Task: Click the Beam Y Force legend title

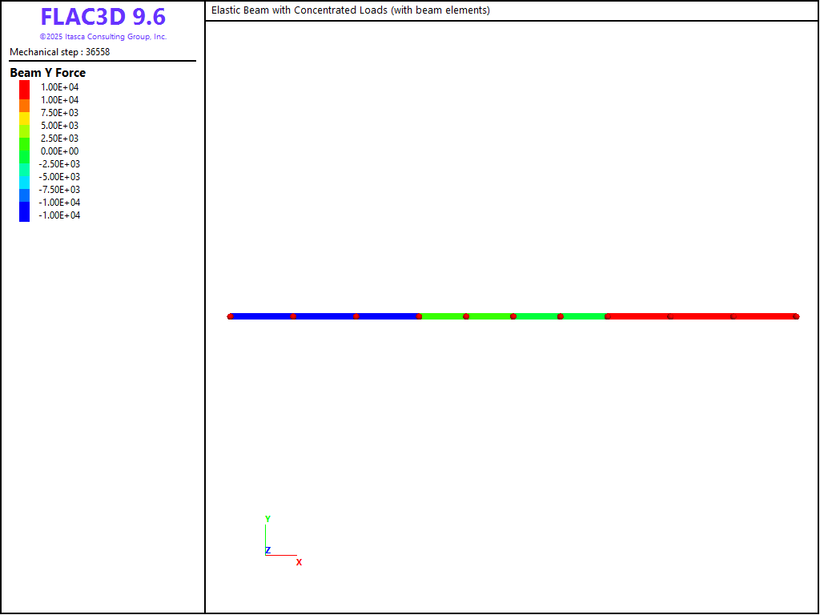Action: coord(47,73)
